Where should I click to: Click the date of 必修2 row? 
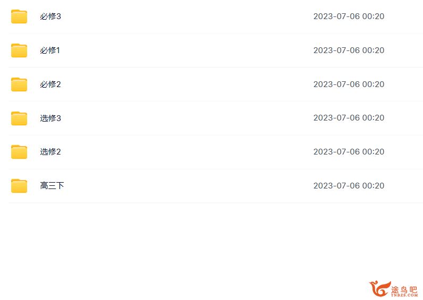click(349, 84)
